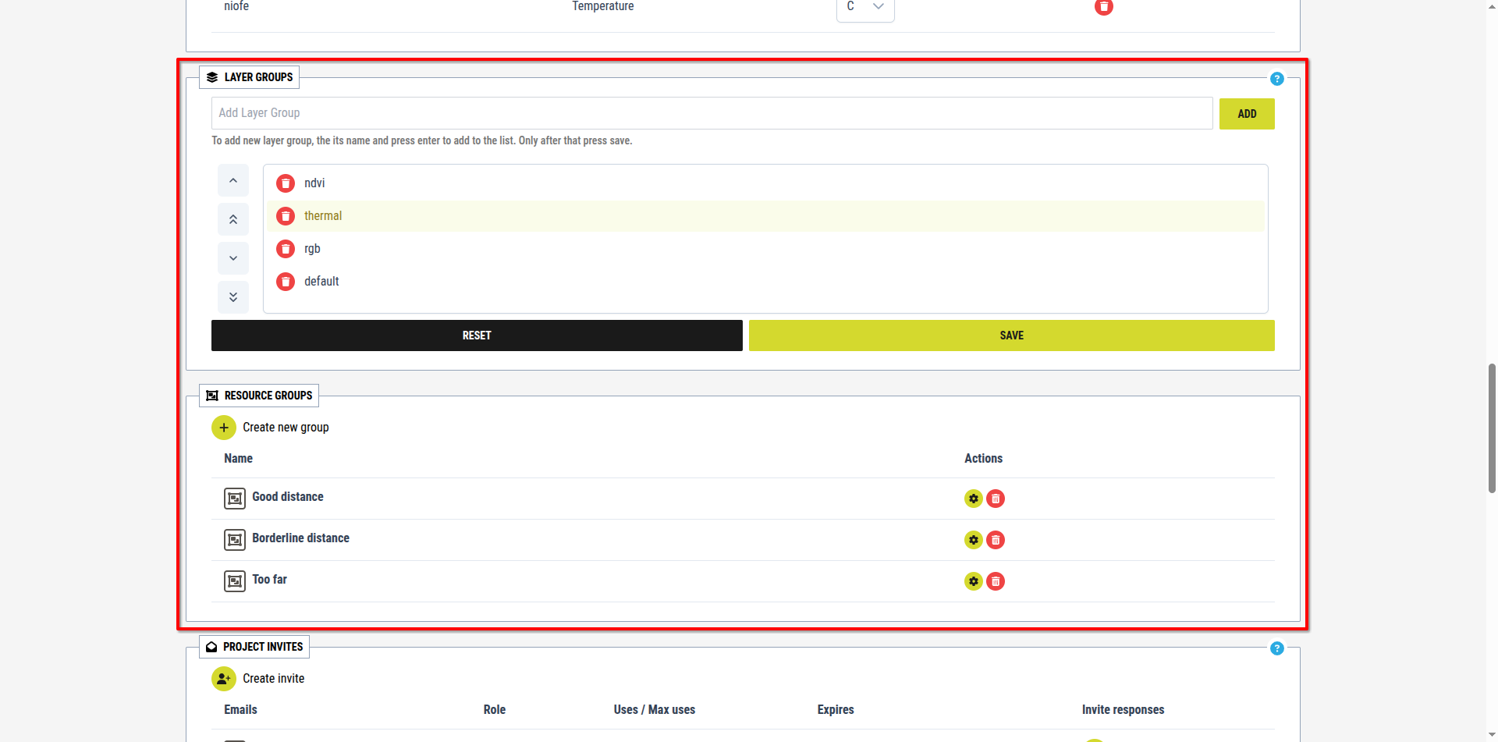
Task: Click the Invite responses column header
Action: pos(1123,710)
